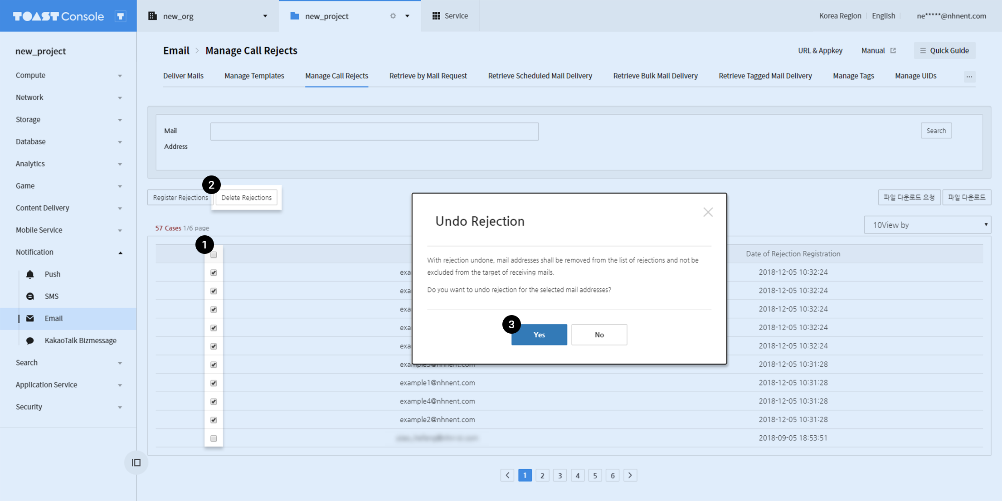
Task: Uncheck the example2@nhnent.com row checkbox
Action: point(214,420)
